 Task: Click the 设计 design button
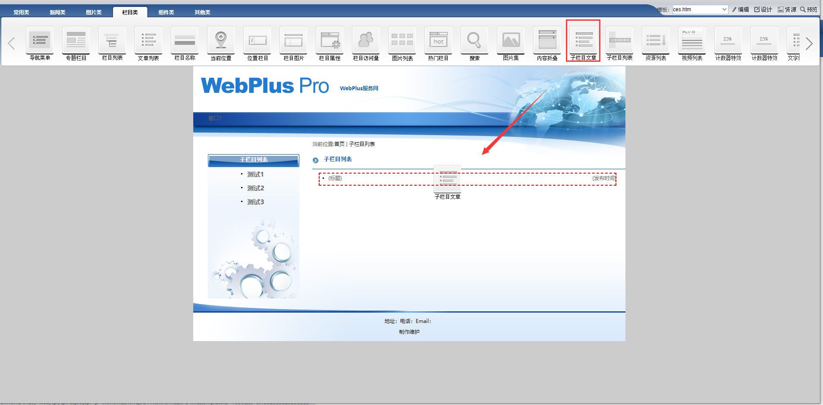coord(763,9)
